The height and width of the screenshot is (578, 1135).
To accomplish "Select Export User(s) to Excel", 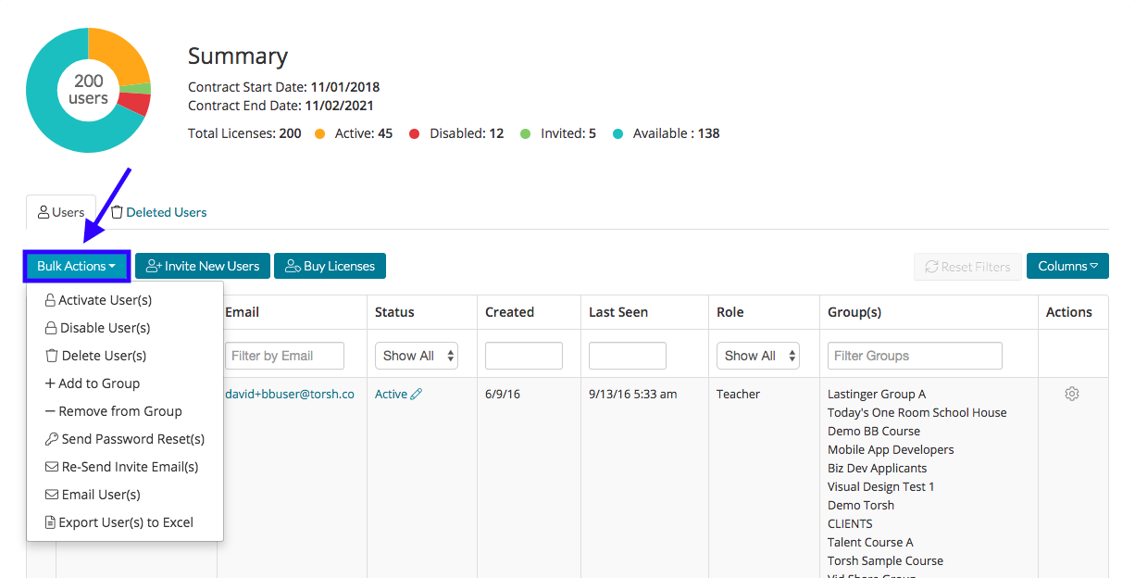I will point(119,522).
